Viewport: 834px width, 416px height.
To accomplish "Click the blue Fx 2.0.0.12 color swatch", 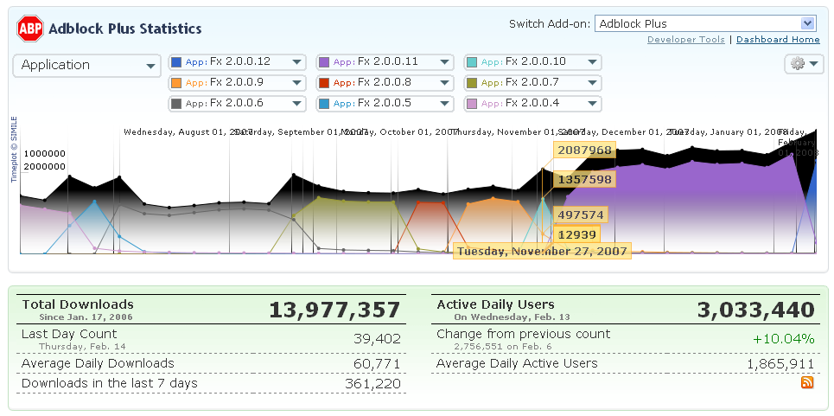I will click(x=176, y=62).
